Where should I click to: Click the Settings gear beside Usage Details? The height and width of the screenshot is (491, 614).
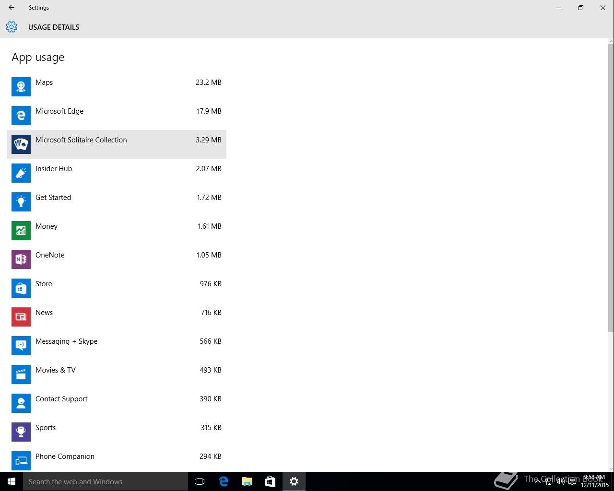12,27
